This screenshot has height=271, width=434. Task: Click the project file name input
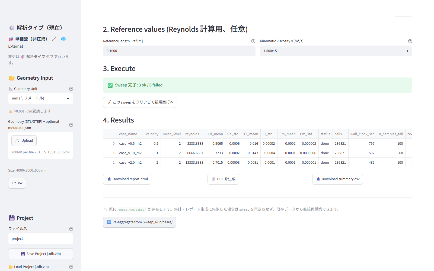point(41,239)
